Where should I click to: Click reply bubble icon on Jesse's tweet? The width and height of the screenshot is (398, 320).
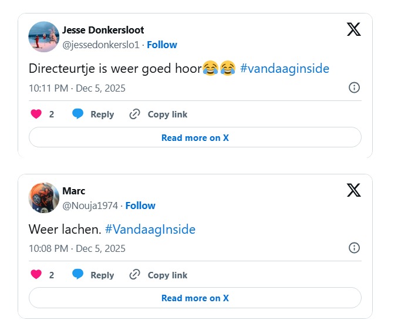tap(77, 114)
